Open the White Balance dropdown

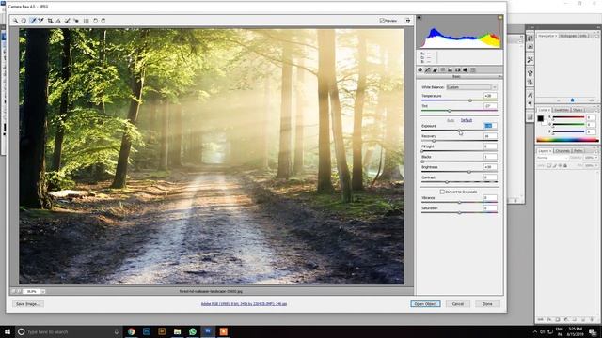pyautogui.click(x=471, y=87)
